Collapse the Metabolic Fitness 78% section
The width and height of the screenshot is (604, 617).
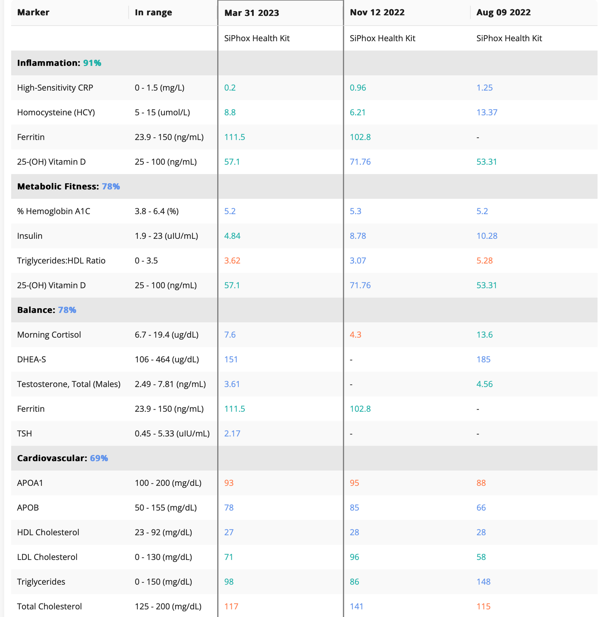point(68,186)
